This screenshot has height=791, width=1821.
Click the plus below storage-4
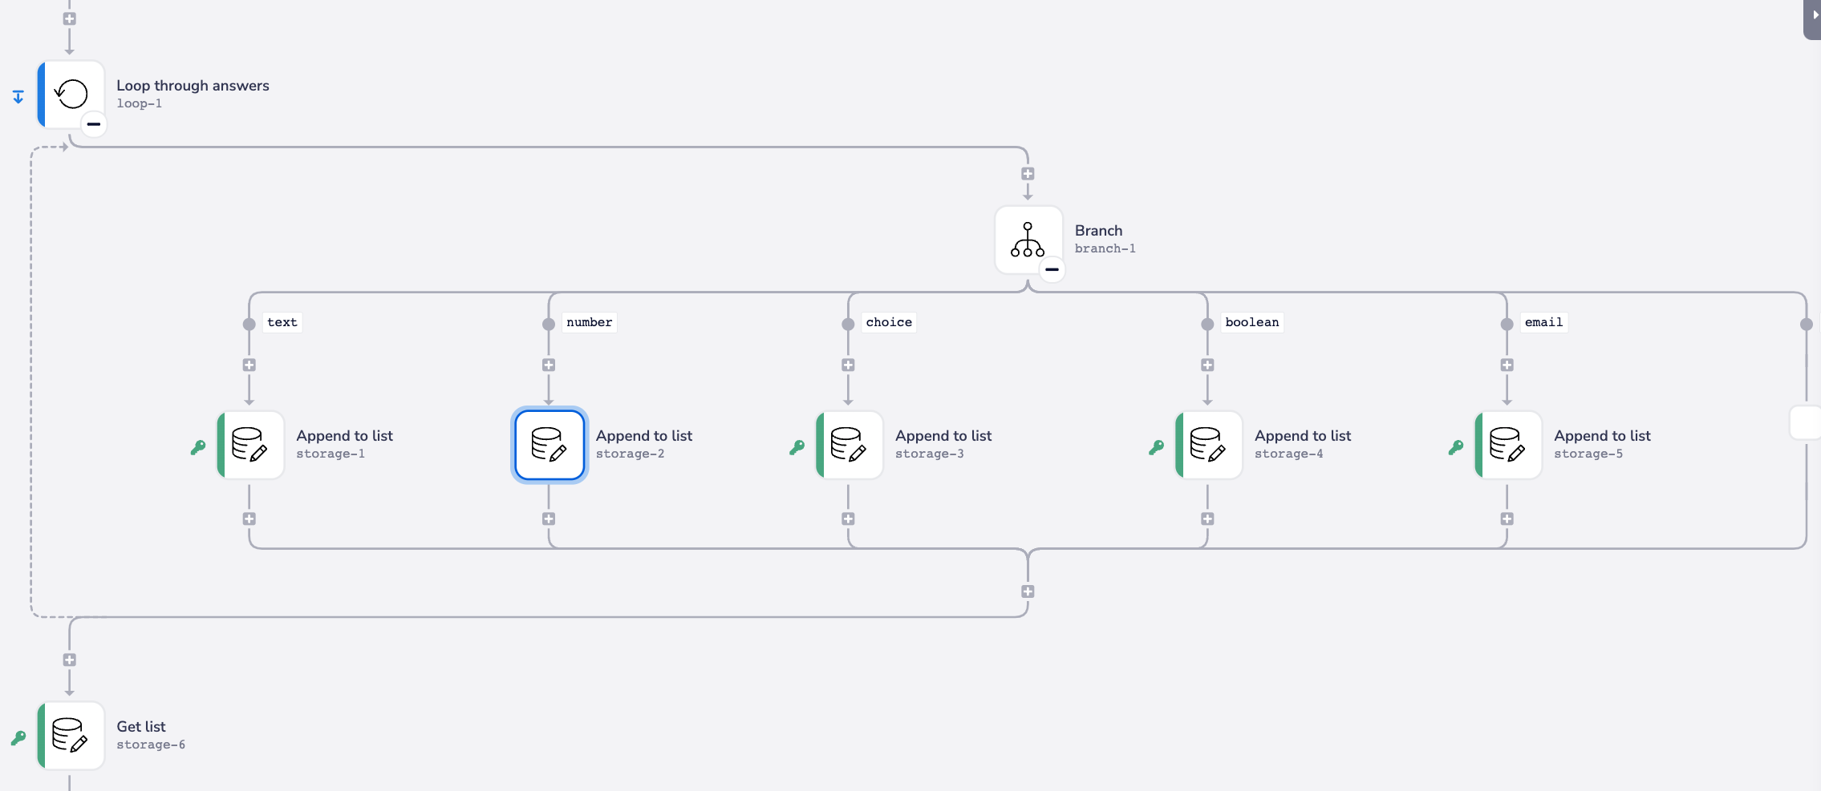tap(1207, 519)
